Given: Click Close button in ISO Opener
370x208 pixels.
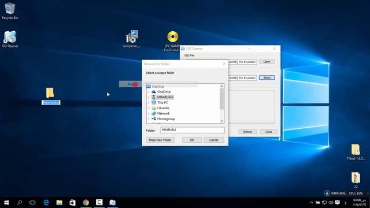Looking at the screenshot, I should click(x=268, y=132).
